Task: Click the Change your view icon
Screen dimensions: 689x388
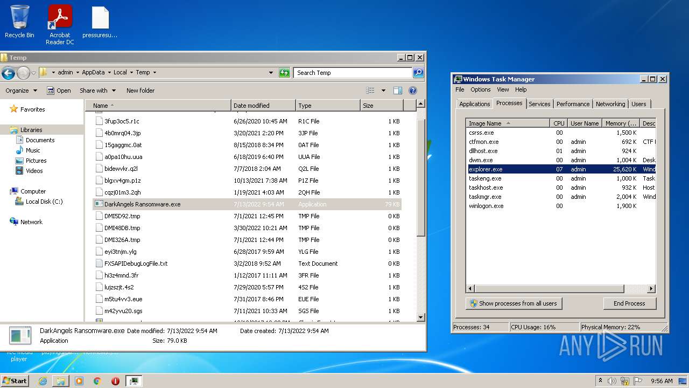Action: [370, 91]
